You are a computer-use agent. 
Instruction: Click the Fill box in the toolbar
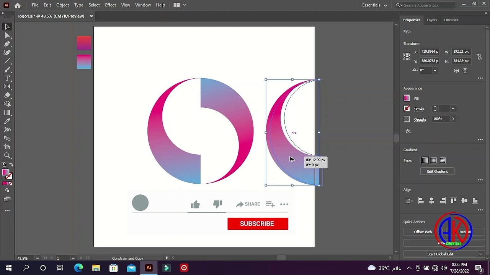(x=5, y=173)
